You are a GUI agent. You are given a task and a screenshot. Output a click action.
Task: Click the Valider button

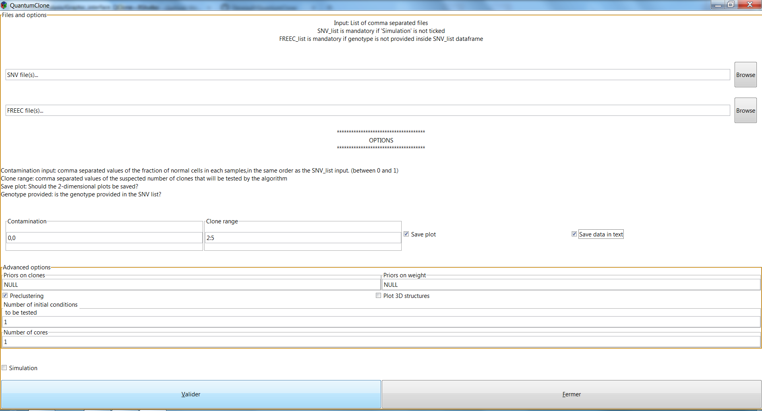pos(191,394)
